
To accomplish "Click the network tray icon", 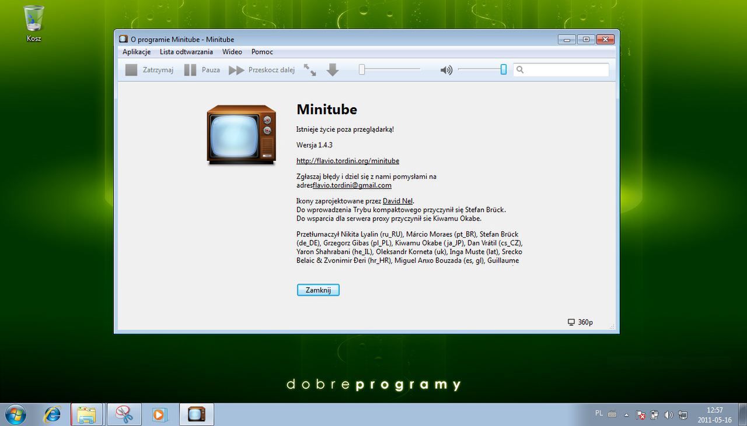I will coord(683,415).
